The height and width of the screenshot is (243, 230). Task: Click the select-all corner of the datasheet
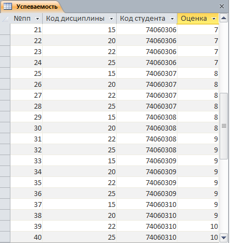(5, 19)
